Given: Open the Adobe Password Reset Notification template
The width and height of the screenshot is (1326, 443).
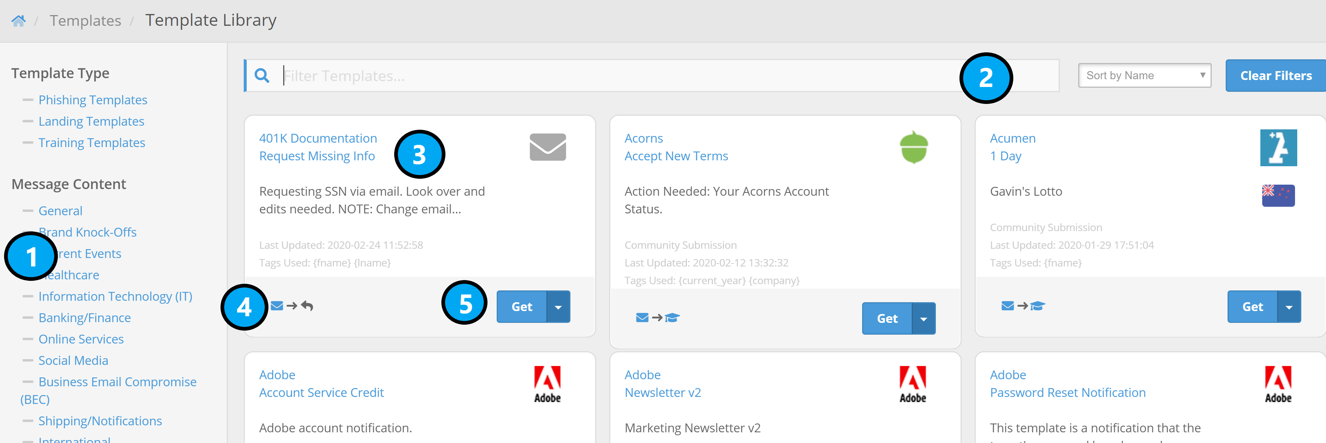Looking at the screenshot, I should (1067, 393).
